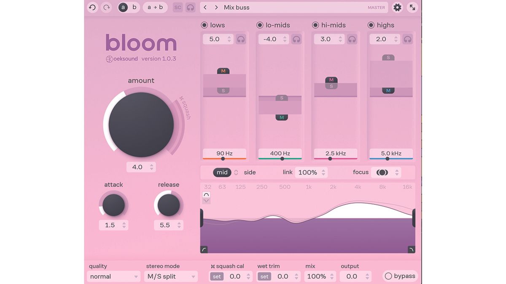Open the M/S split stereo mode dropdown
The width and height of the screenshot is (506, 284).
point(170,276)
